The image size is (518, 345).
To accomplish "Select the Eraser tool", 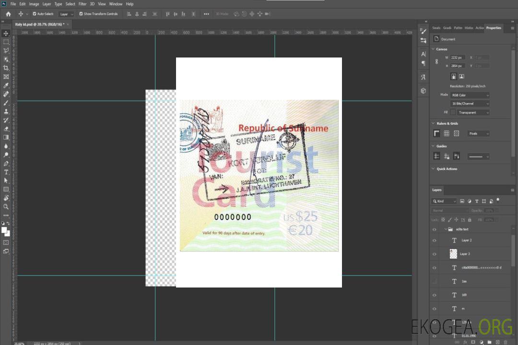I will (x=6, y=129).
